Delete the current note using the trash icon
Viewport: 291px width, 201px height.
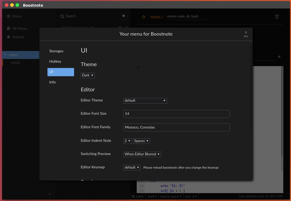pyautogui.click(x=277, y=16)
